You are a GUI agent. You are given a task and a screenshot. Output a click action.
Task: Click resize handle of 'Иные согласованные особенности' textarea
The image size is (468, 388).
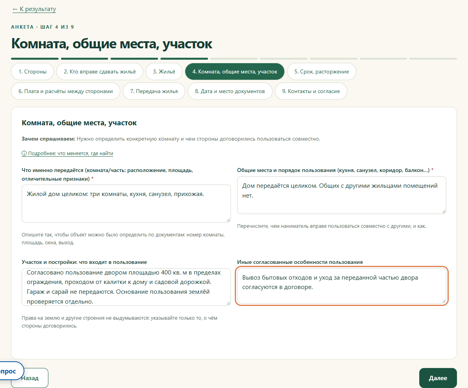(444, 301)
